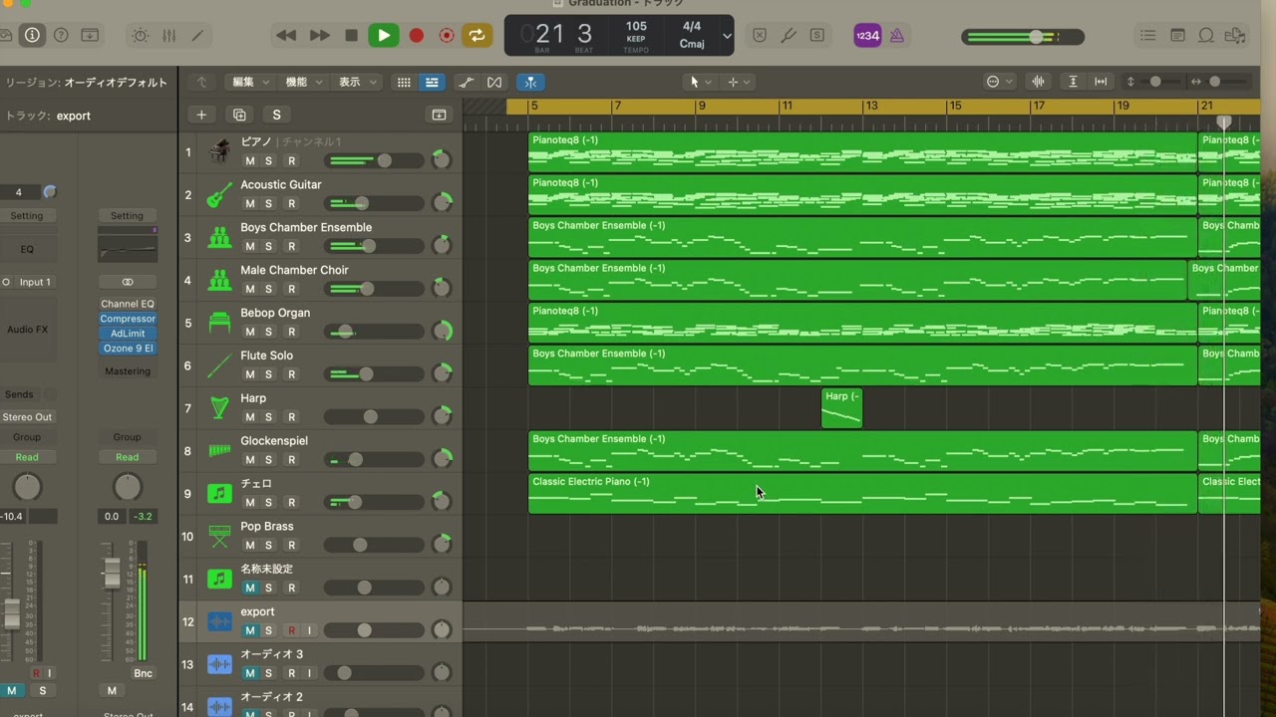Open Smart Controls dial icon

coord(140,36)
